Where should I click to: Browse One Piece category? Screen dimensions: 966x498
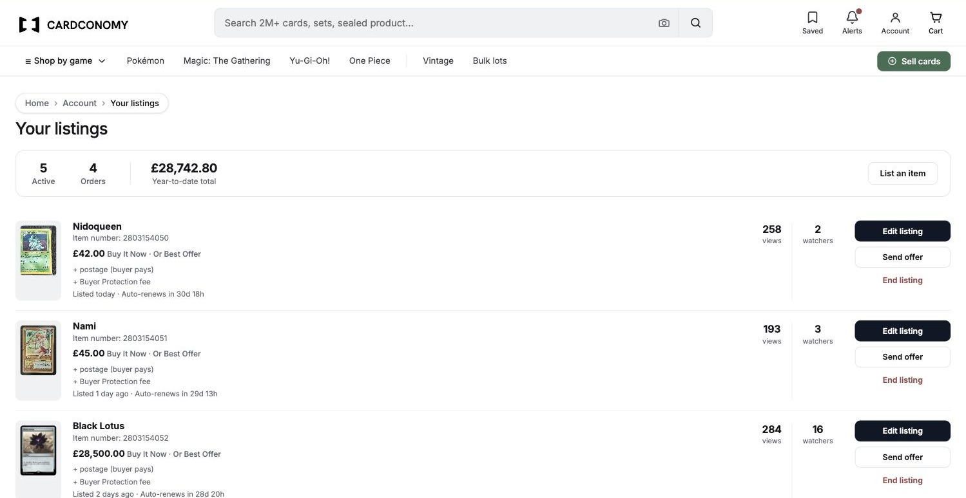(x=370, y=60)
